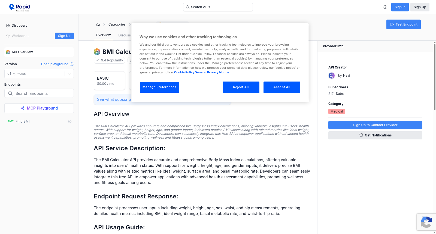The image size is (436, 234).
Task: Go to home via breadcrumb house icon
Action: click(98, 24)
